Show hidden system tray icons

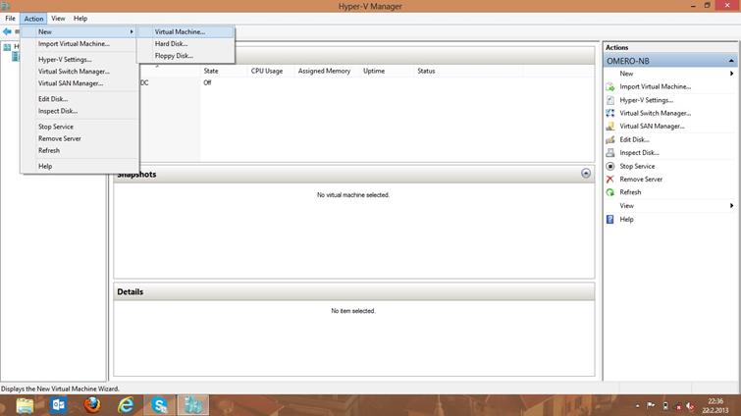tap(638, 405)
